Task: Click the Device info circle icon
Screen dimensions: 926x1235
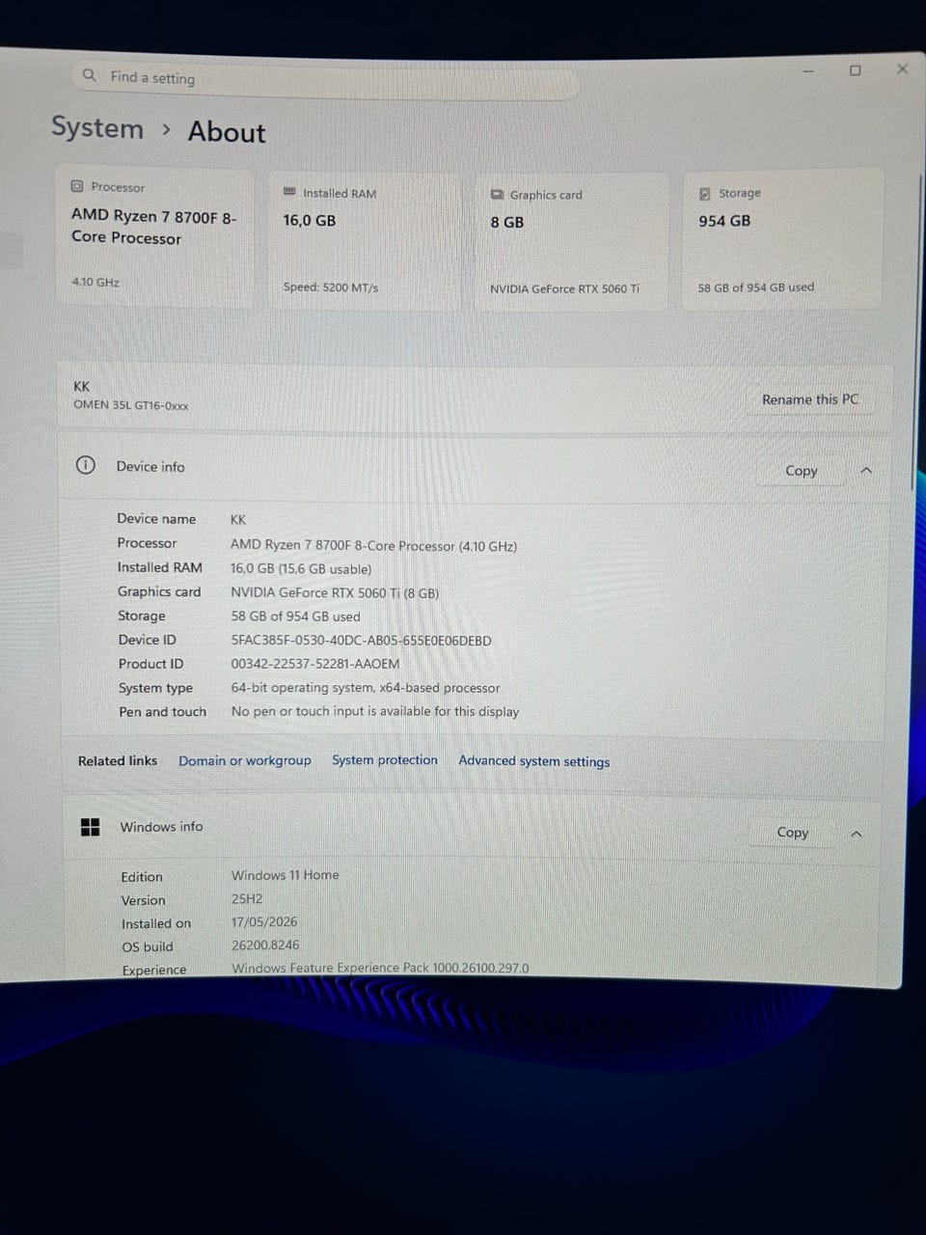Action: click(x=86, y=465)
